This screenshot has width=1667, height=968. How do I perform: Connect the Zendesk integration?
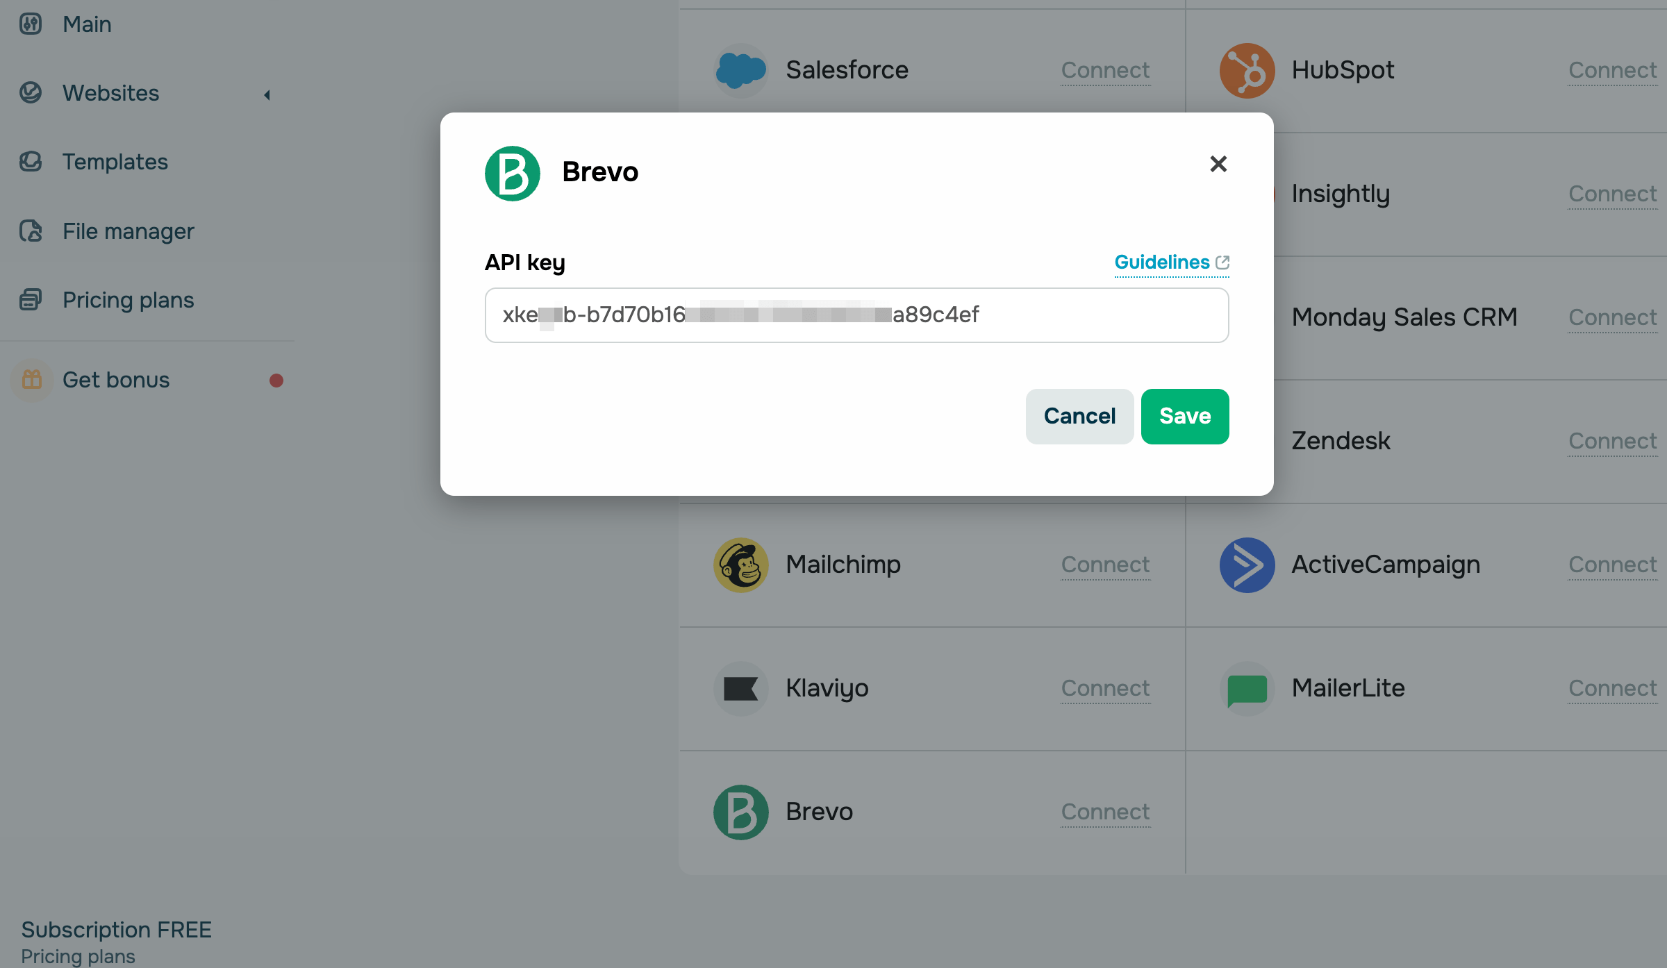(1612, 441)
